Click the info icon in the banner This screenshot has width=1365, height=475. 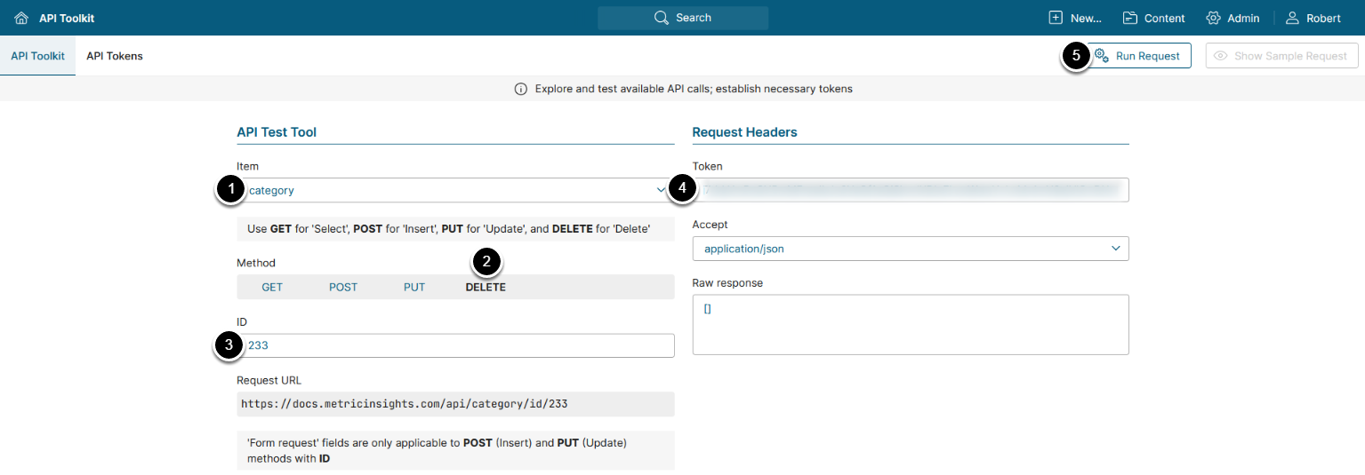(521, 89)
